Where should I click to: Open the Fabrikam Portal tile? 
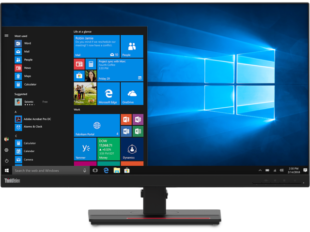(97, 125)
